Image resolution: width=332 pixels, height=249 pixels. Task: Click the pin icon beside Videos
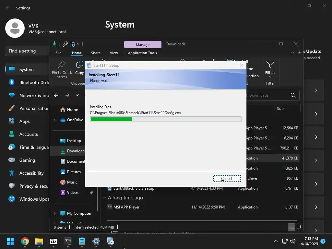(91, 193)
